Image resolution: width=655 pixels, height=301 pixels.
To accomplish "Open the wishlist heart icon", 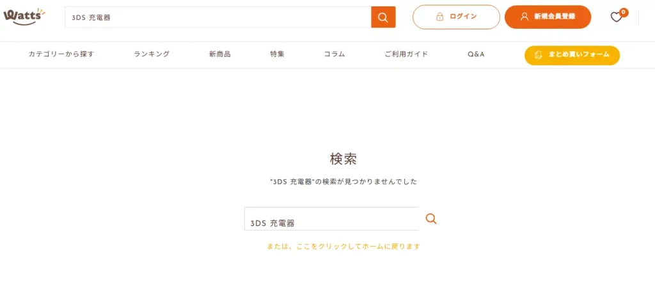I will 616,17.
